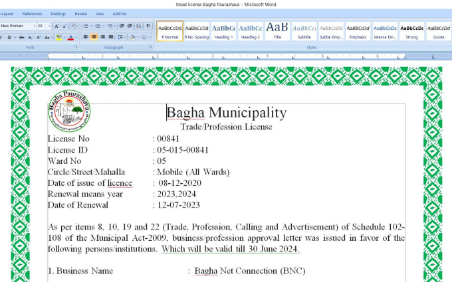Apply a numbered list
The height and width of the screenshot is (282, 452).
click(x=98, y=26)
